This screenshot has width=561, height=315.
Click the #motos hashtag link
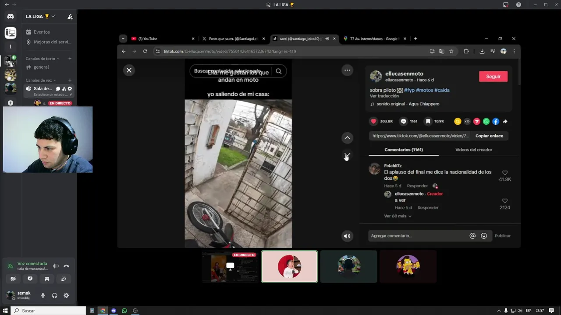(424, 90)
